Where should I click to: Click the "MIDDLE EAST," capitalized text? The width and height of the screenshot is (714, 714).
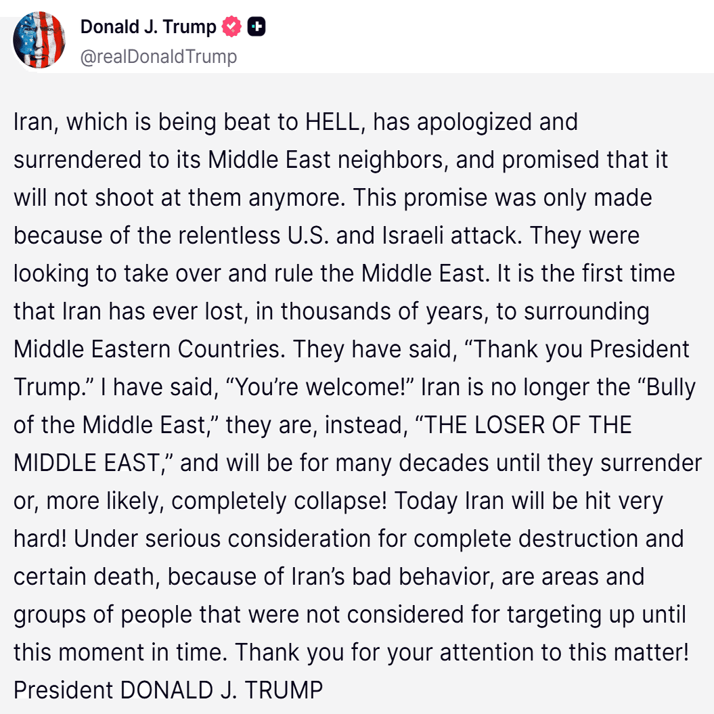point(91,463)
